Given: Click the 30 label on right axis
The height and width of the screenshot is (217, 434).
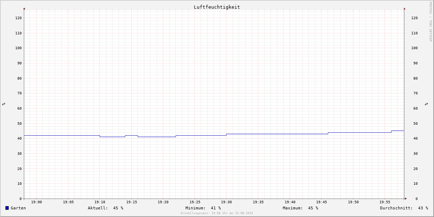Looking at the screenshot, I should click(x=416, y=153).
